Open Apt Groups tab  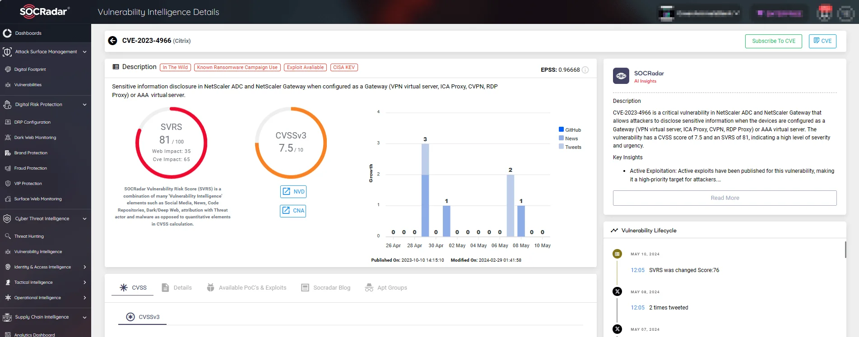[386, 288]
